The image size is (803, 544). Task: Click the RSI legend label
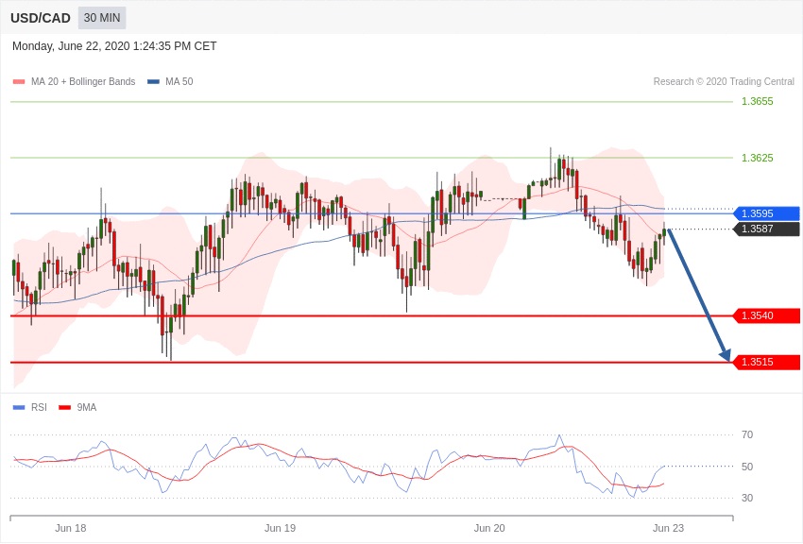[39, 407]
